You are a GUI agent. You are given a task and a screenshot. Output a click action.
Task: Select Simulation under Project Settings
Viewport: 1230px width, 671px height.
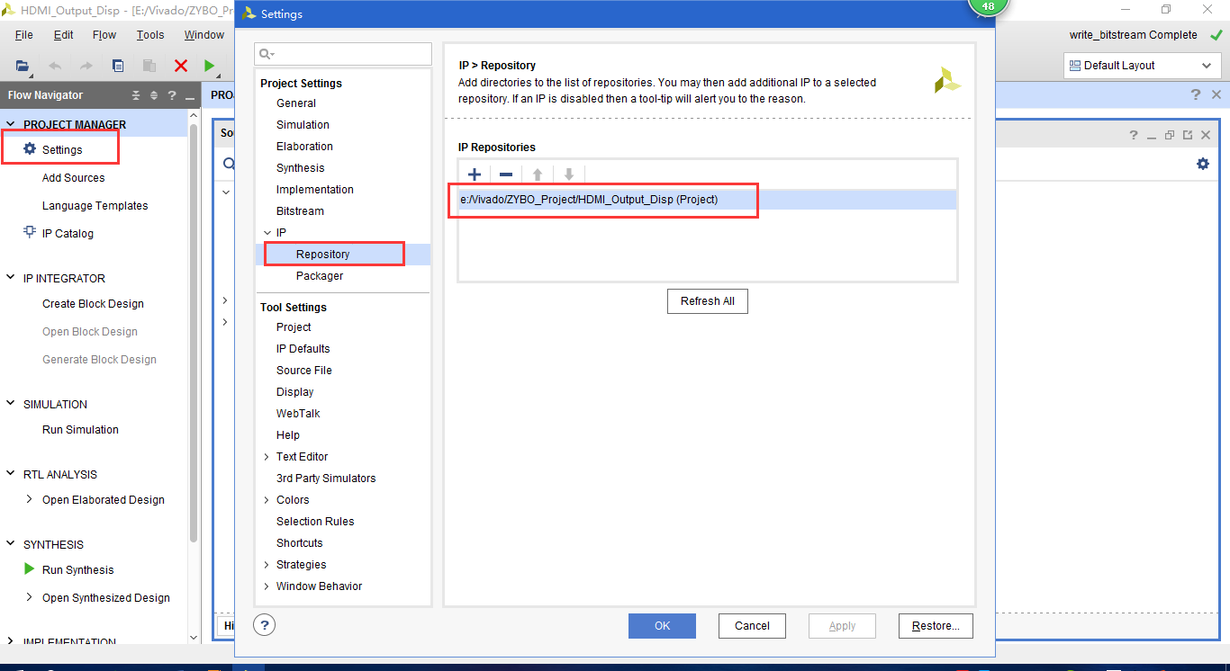pyautogui.click(x=303, y=125)
